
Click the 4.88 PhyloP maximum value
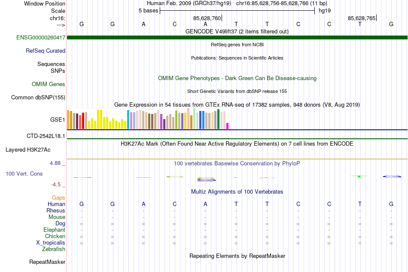click(55, 163)
